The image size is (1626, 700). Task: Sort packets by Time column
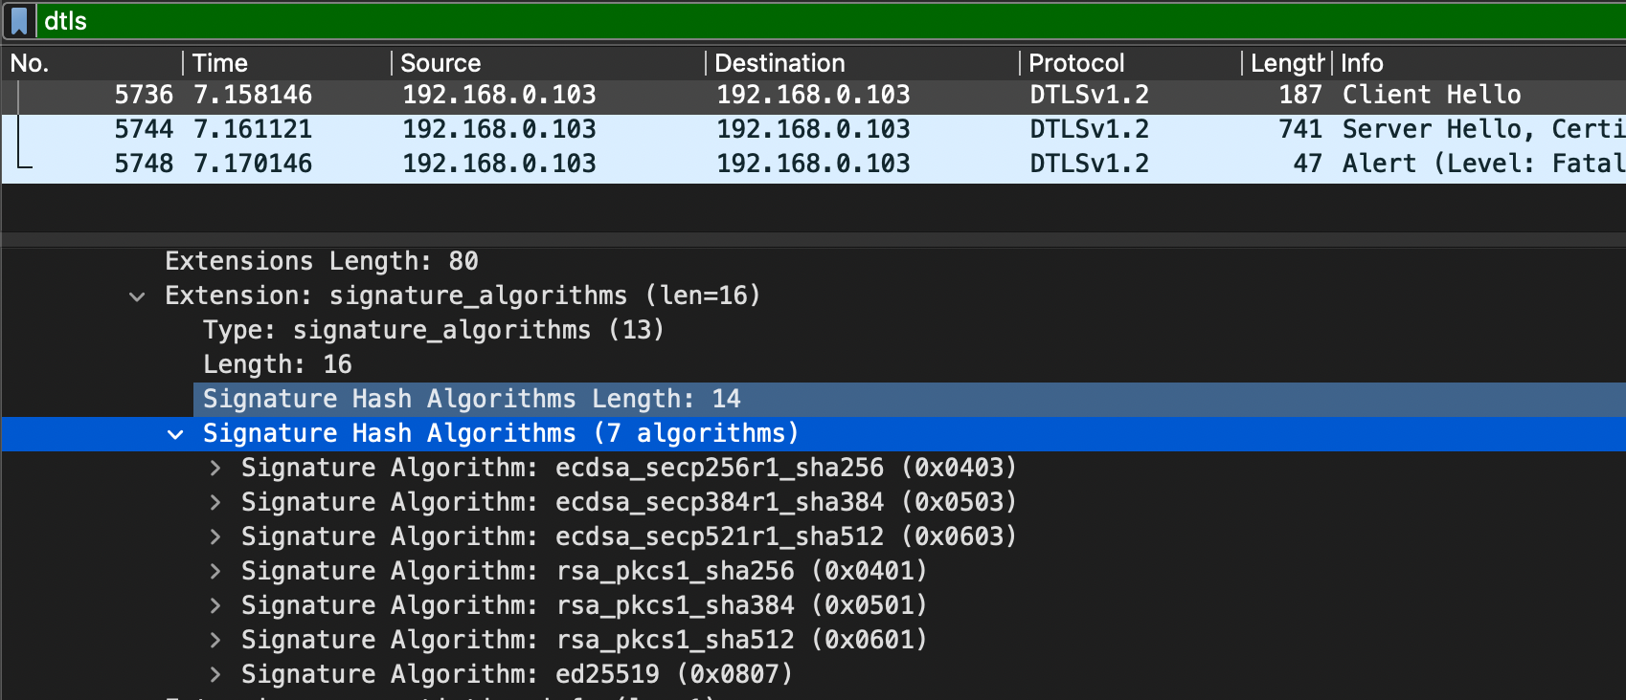287,63
